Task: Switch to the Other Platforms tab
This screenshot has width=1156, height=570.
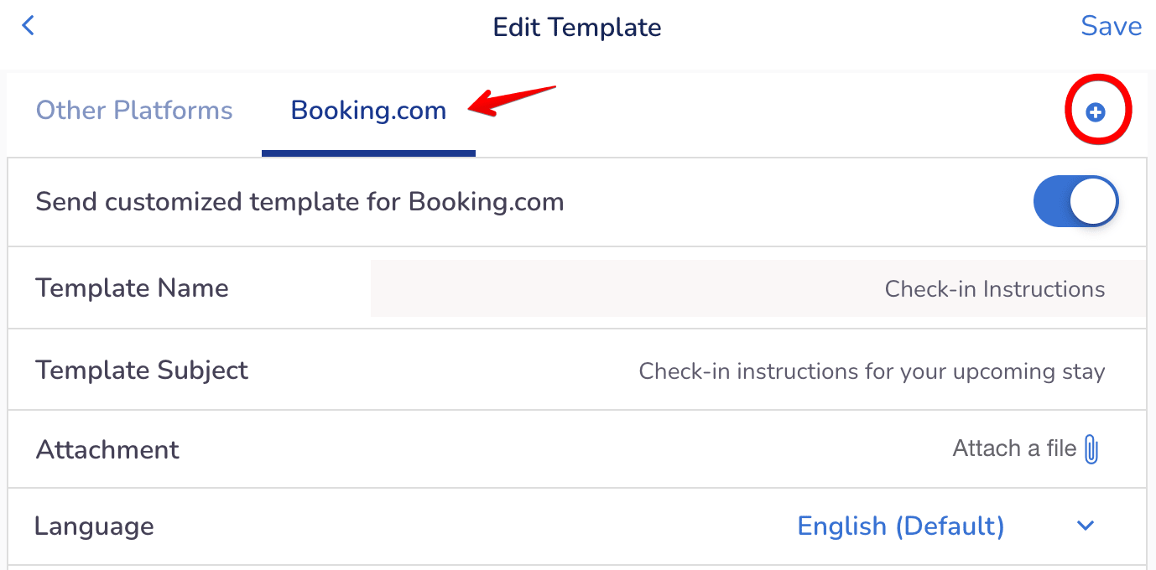Action: (134, 111)
